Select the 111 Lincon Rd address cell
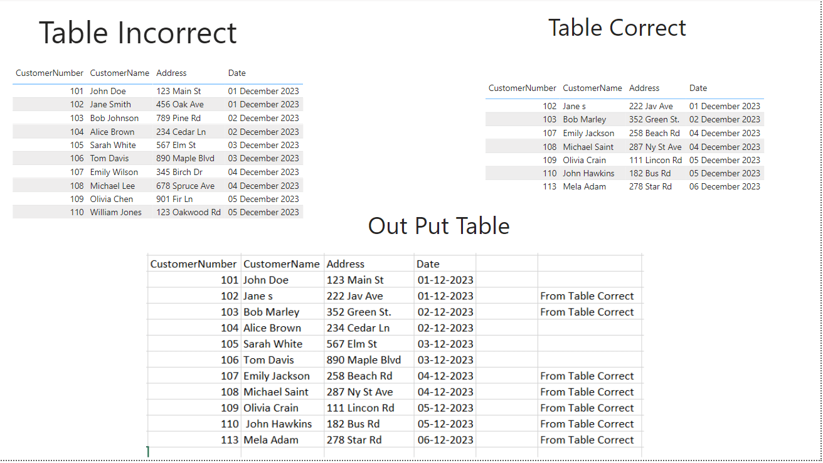The width and height of the screenshot is (823, 463). tap(655, 160)
